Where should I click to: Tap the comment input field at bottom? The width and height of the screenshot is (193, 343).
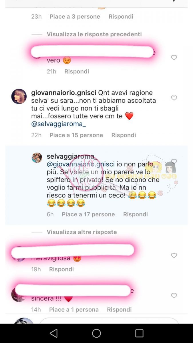click(109, 321)
